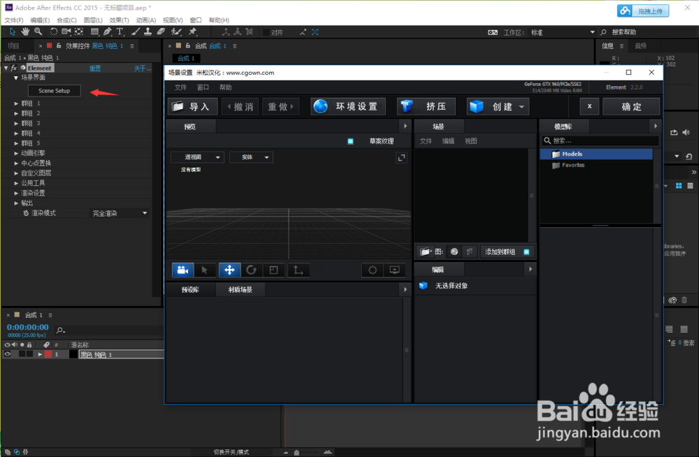Click the 重置 reset link
Screen dimensions: 699x457
95,68
